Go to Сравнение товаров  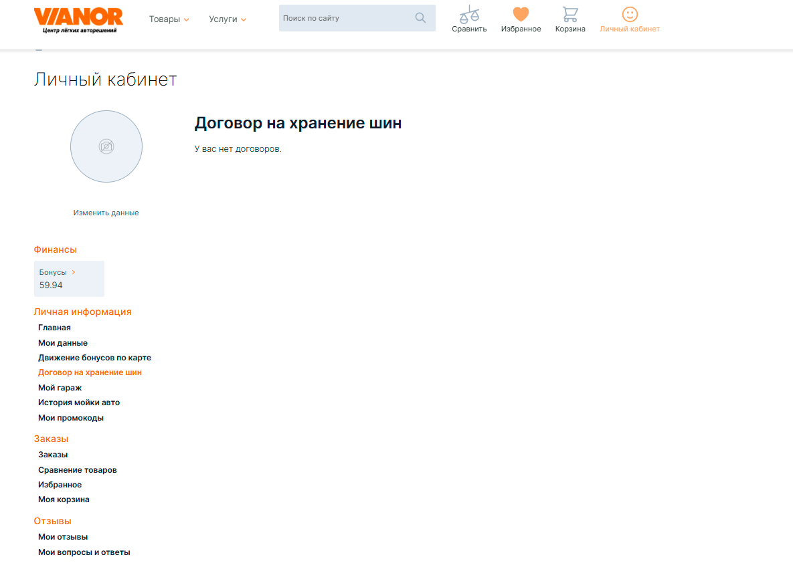(78, 470)
